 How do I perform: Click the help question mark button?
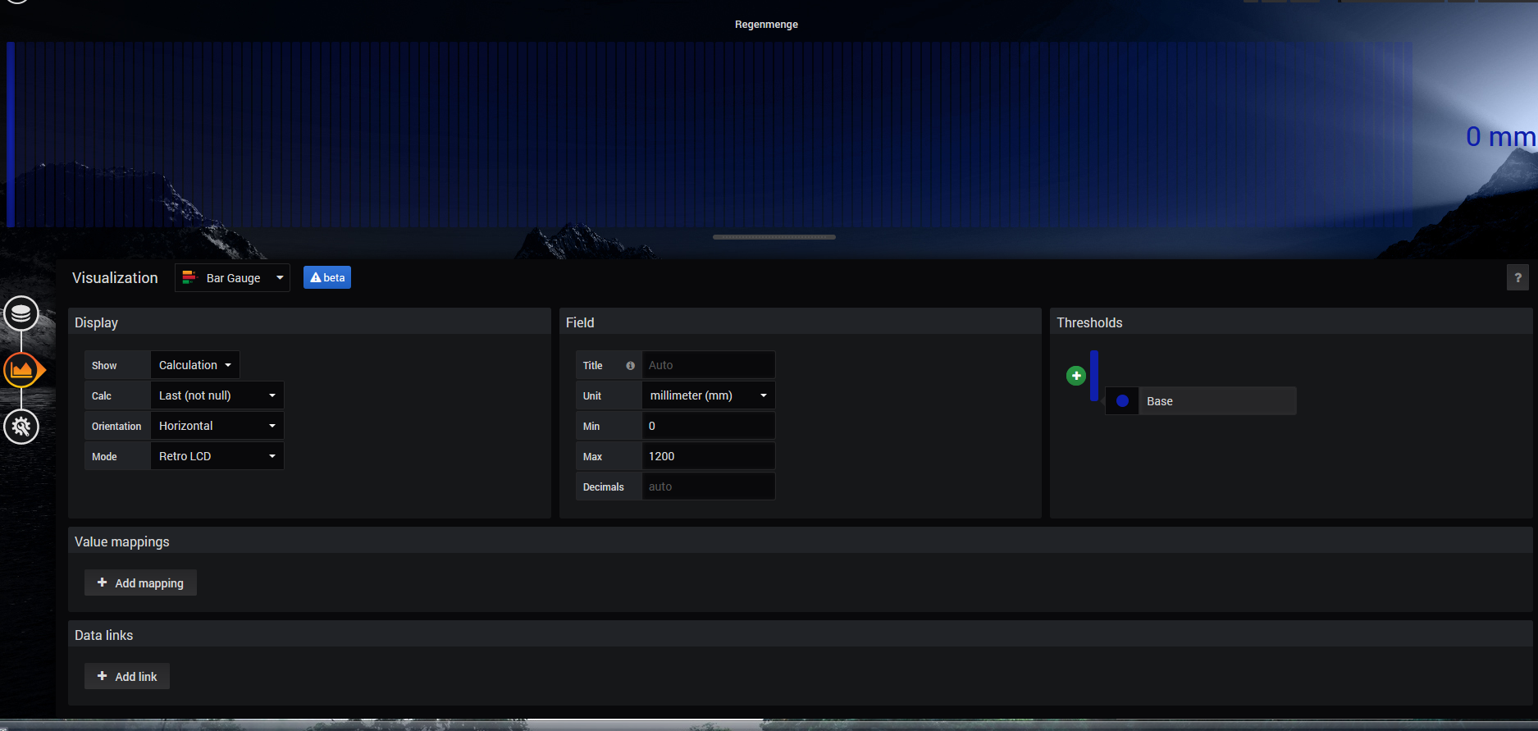click(1517, 278)
